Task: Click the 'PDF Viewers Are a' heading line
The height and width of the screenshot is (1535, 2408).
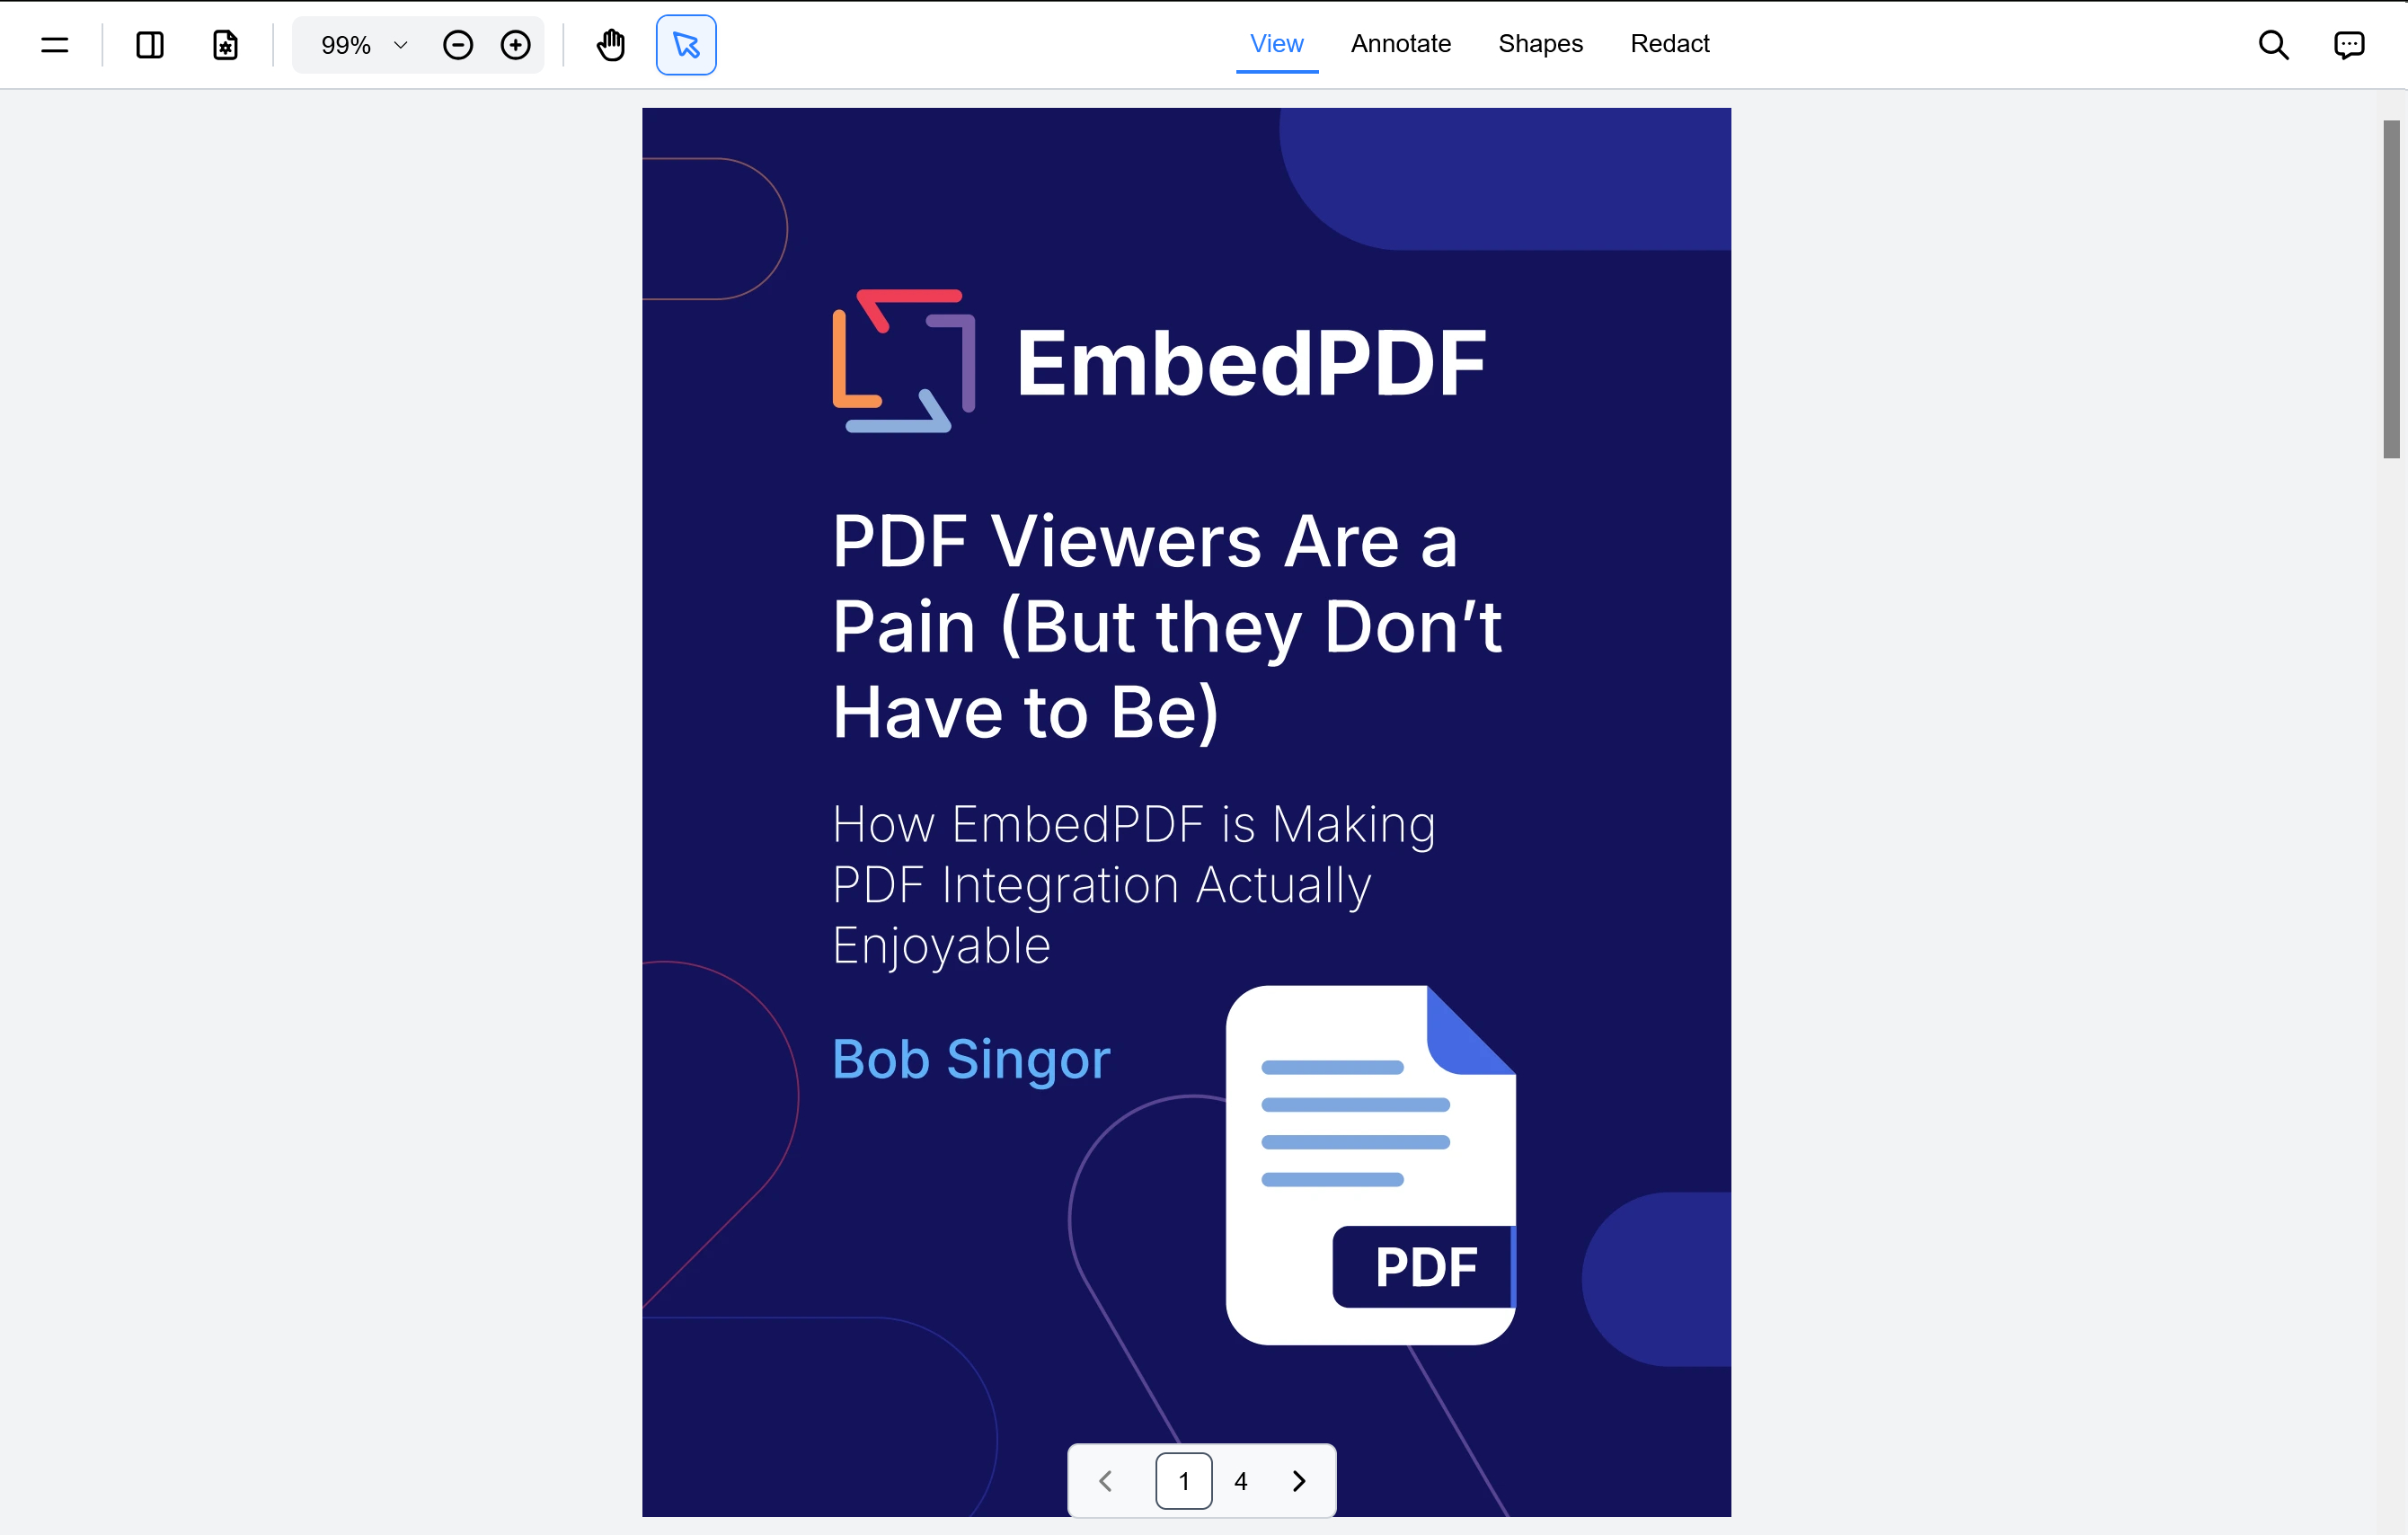Action: point(1145,541)
